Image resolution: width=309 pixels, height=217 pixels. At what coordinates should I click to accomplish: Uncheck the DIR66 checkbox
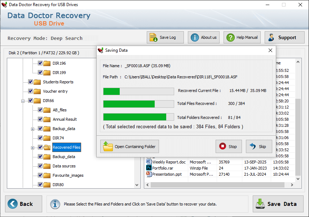30,101
